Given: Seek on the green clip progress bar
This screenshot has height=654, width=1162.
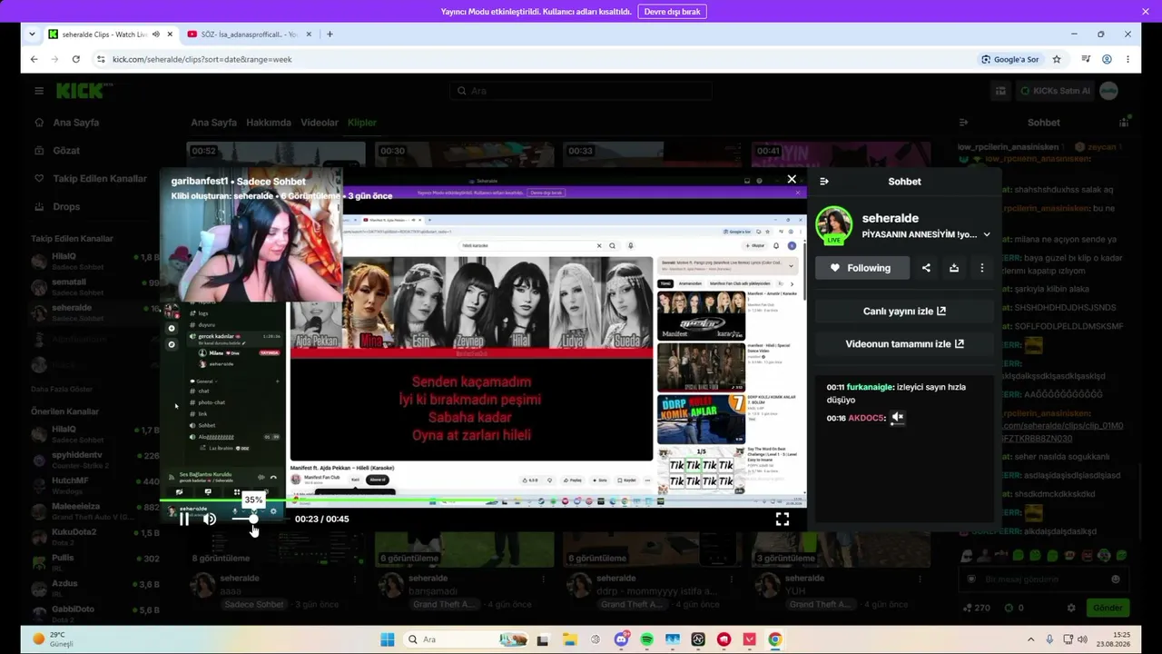Looking at the screenshot, I should (x=483, y=500).
